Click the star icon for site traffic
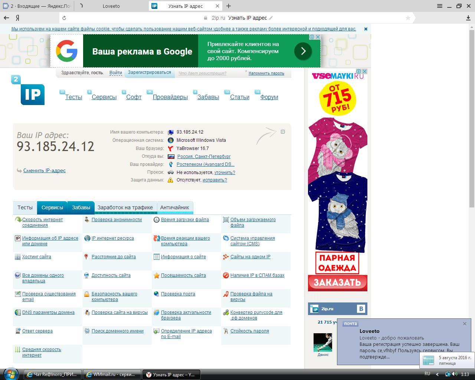 [157, 275]
